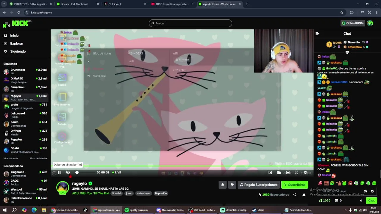The width and height of the screenshot is (381, 214).
Task: Follow rageylo with the heart button
Action: pos(232,185)
